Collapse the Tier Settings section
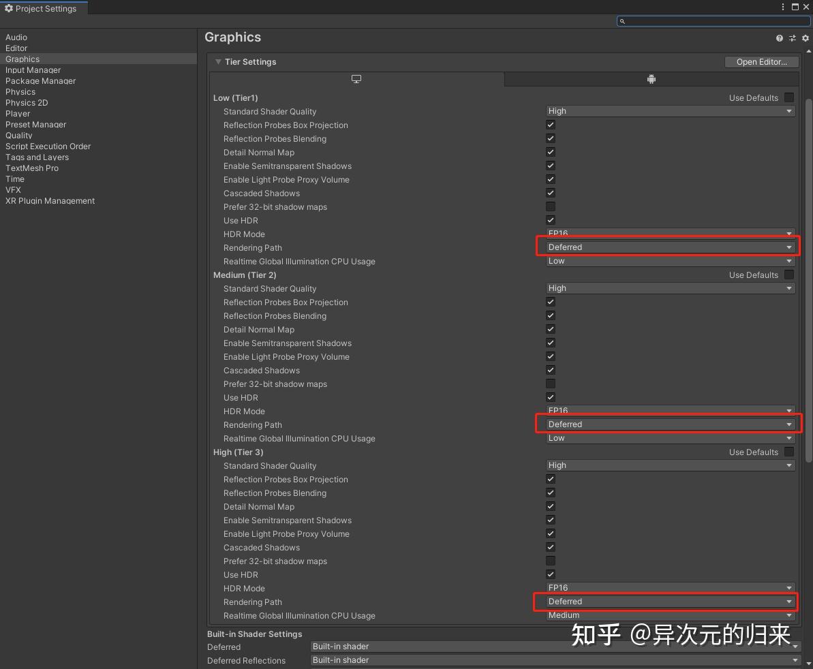 point(218,61)
